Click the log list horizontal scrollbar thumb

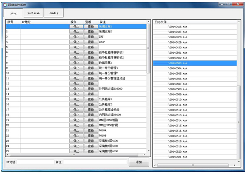(x=193, y=165)
